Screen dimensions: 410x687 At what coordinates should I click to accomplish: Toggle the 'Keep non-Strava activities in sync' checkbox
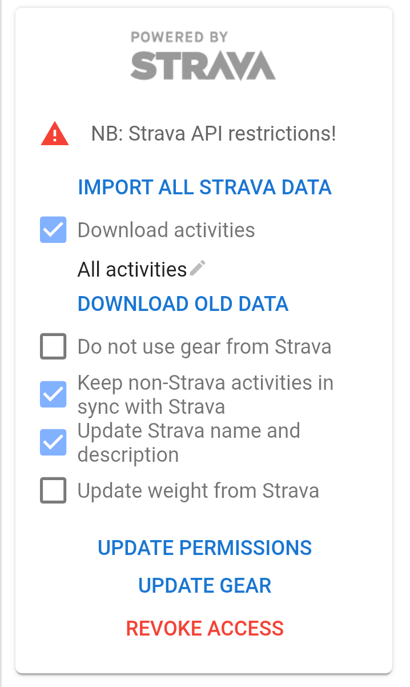pos(53,394)
